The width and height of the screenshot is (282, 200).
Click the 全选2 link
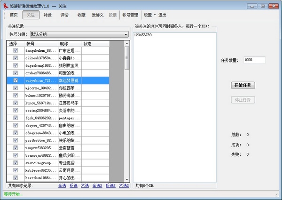point(97,185)
